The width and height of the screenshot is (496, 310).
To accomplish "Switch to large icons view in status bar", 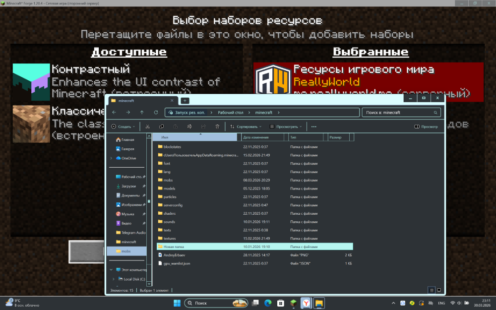I will click(439, 290).
